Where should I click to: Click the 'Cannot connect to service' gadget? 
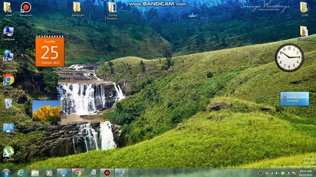[x=294, y=99]
